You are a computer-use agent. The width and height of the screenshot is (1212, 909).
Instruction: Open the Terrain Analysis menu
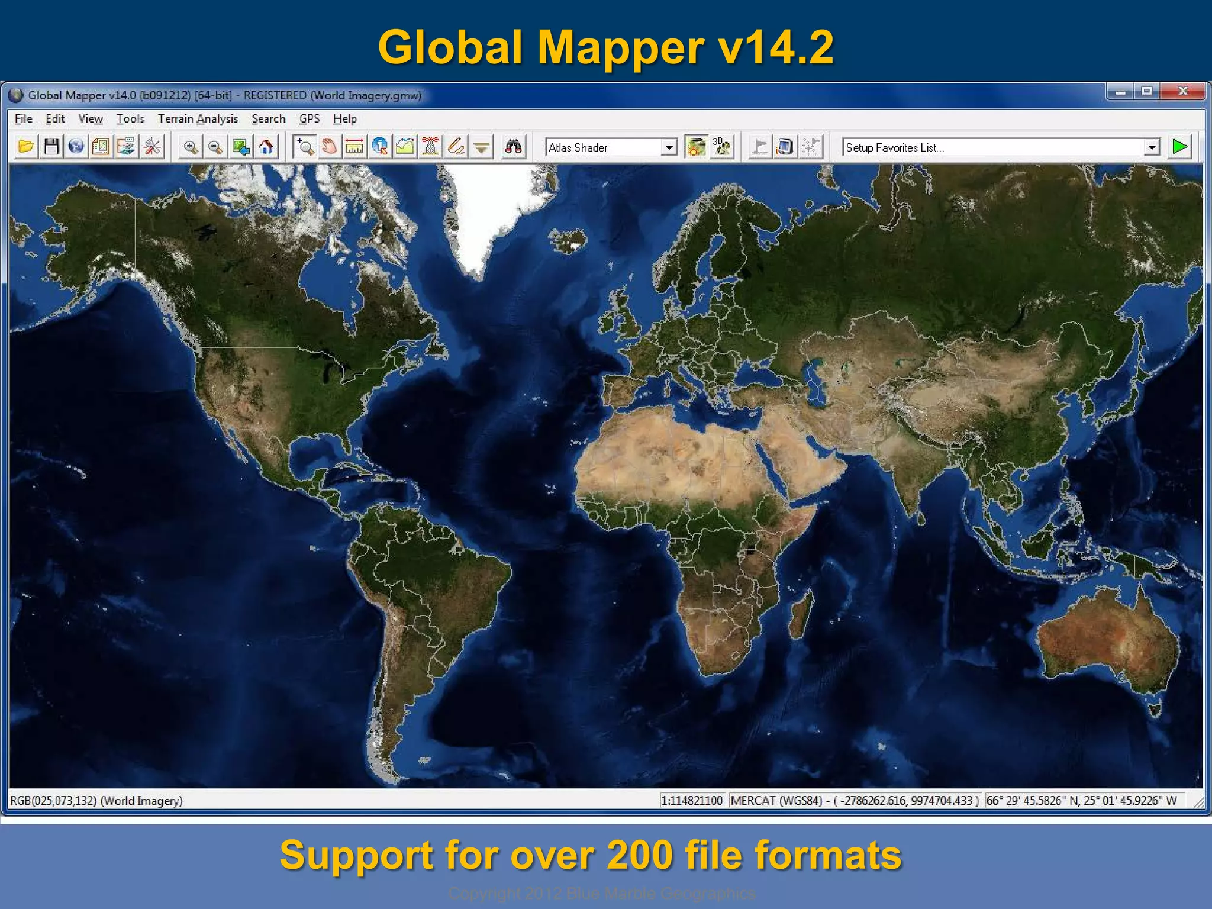[x=198, y=119]
